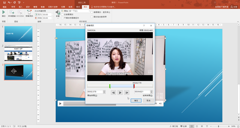Decrease end time with the down spinner
The image size is (240, 128).
pos(151,92)
